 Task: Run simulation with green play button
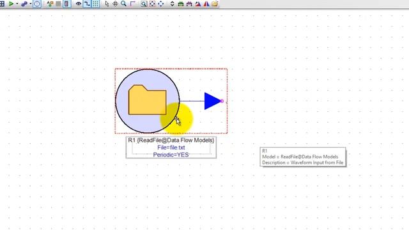click(x=11, y=4)
